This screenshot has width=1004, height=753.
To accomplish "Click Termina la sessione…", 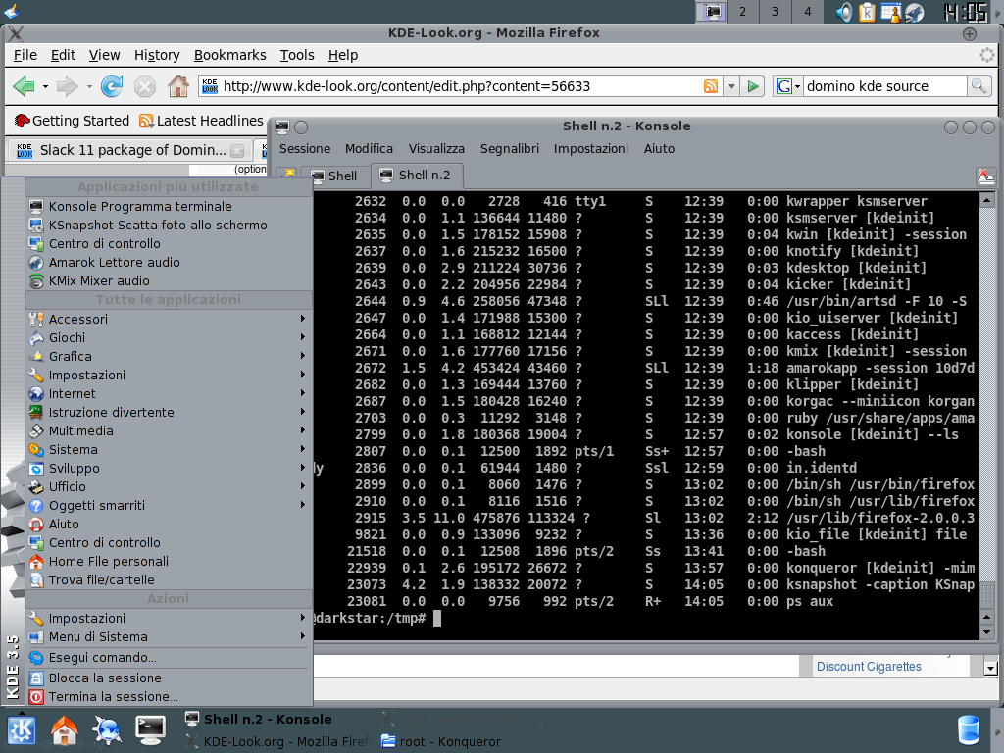I will point(169,696).
